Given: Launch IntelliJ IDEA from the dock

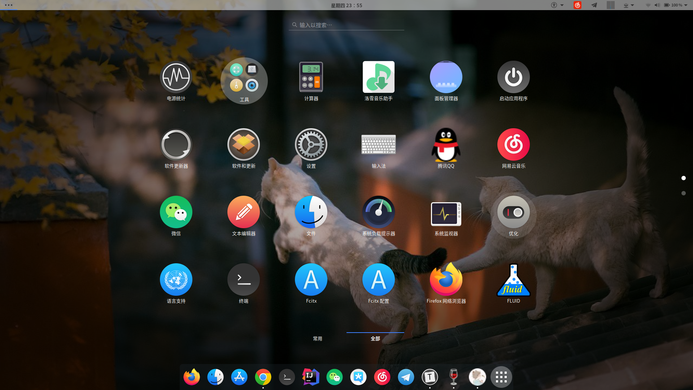Looking at the screenshot, I should tap(311, 377).
